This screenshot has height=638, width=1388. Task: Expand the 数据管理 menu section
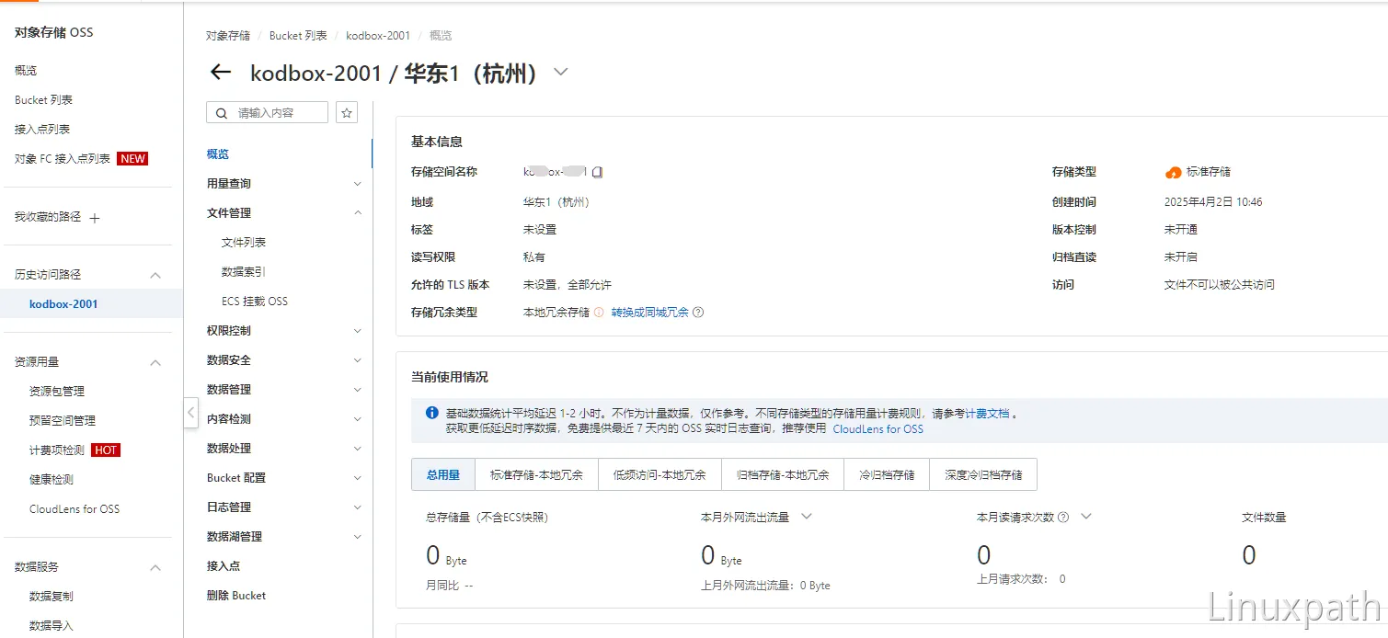pyautogui.click(x=358, y=390)
